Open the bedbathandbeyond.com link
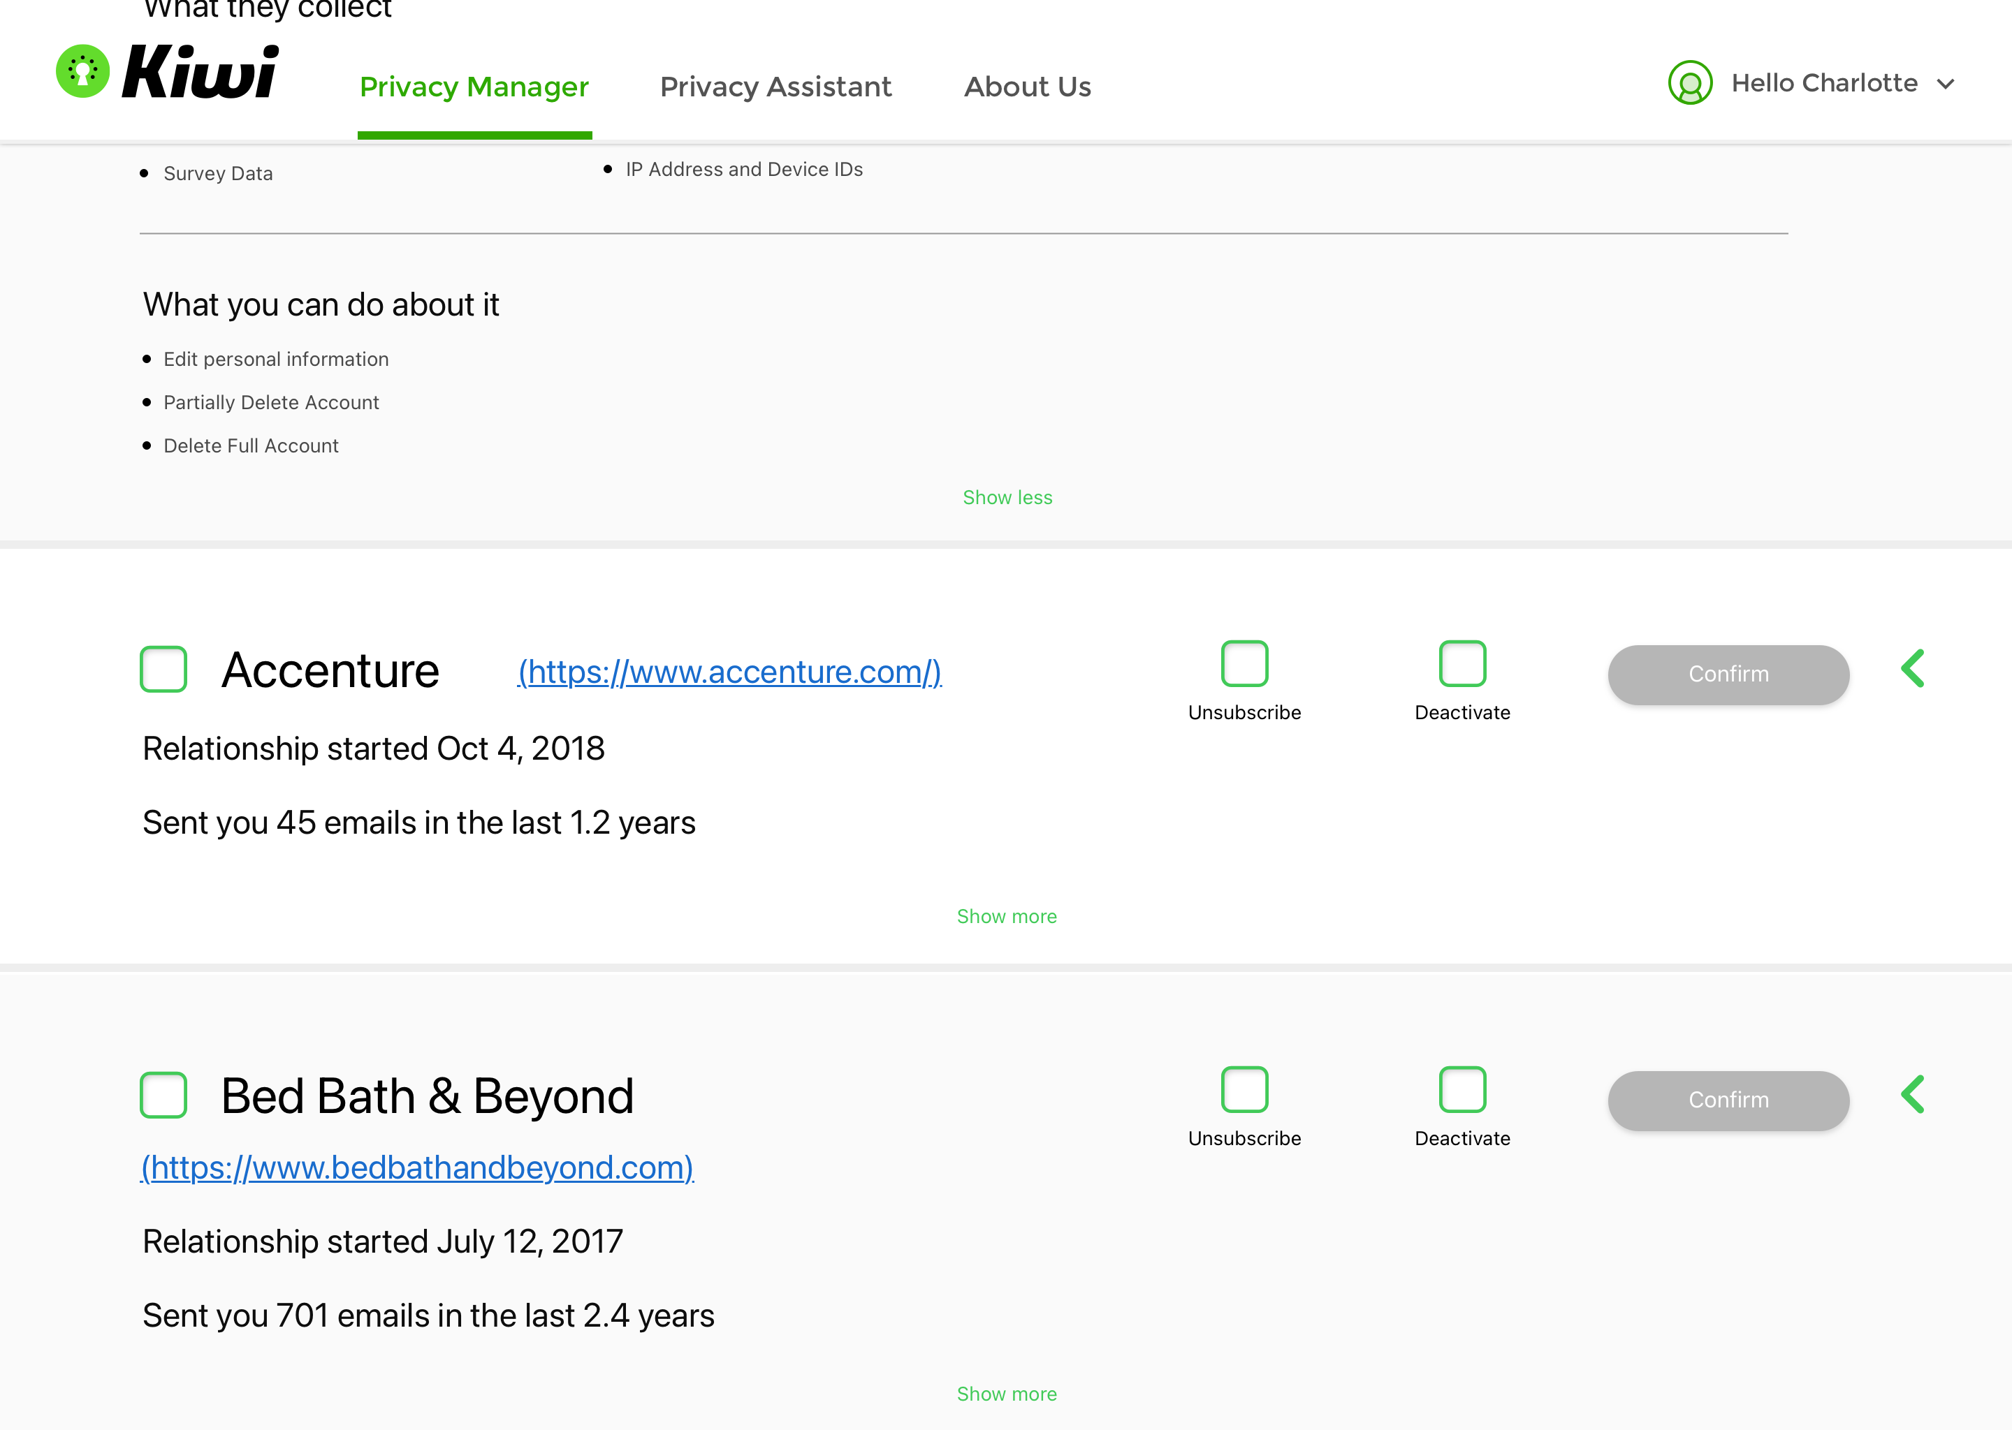Viewport: 2012px width, 1430px height. pyautogui.click(x=418, y=1167)
